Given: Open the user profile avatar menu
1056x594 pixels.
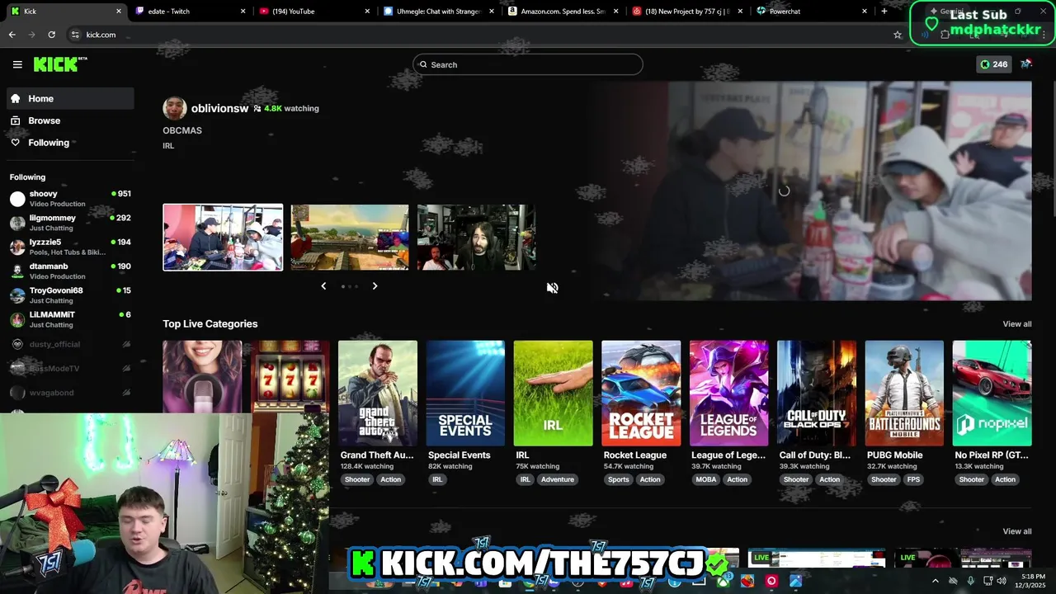Looking at the screenshot, I should [1026, 64].
